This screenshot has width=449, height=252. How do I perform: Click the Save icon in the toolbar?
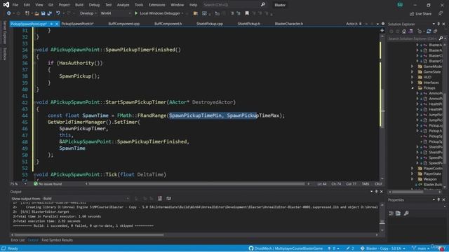(43, 13)
